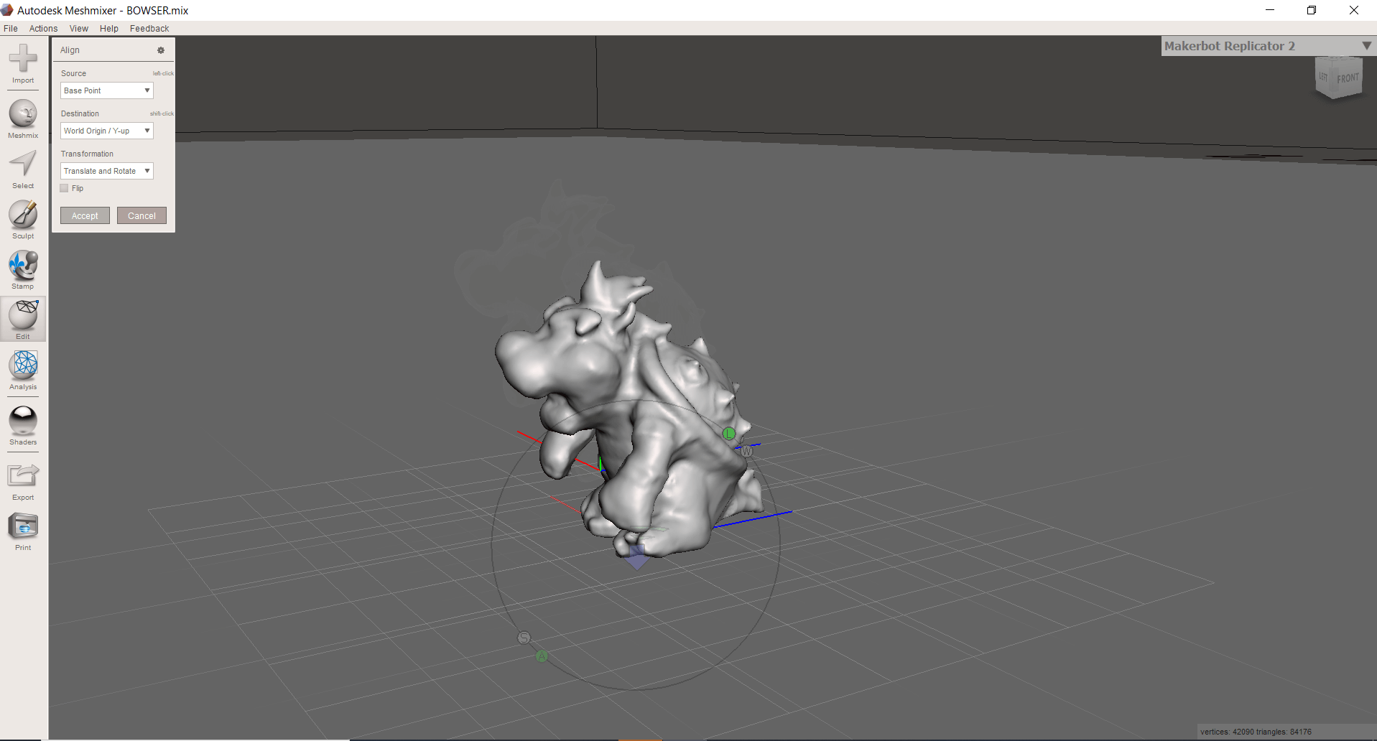
Task: Click the Destination label
Action: (80, 113)
